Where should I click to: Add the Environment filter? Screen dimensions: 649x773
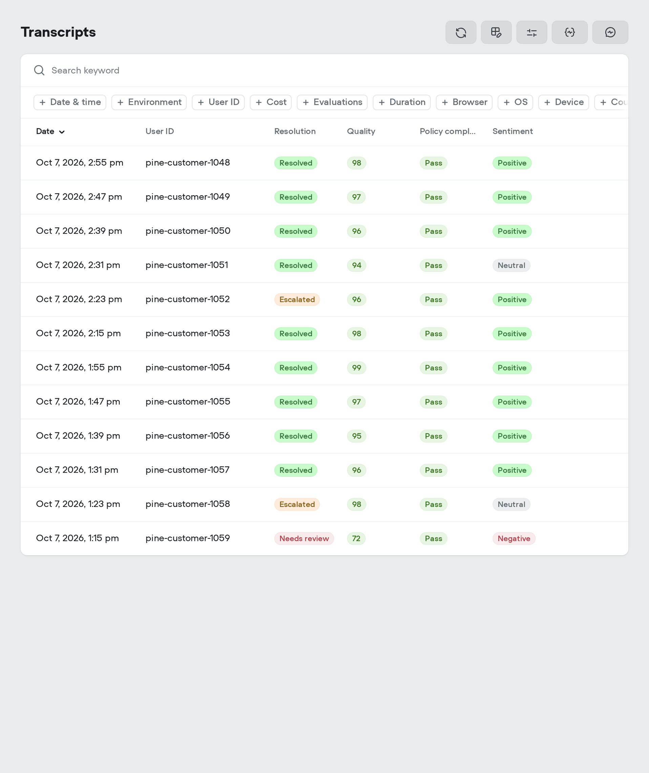click(x=149, y=102)
